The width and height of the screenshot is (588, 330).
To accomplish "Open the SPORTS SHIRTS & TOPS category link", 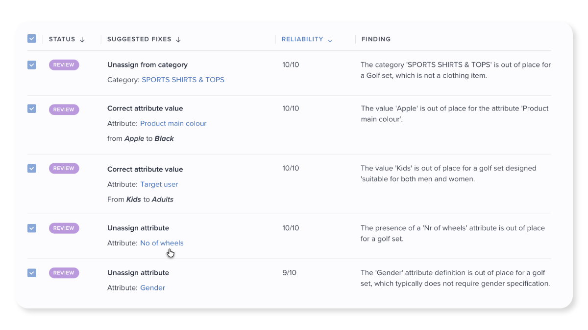I will click(x=183, y=80).
